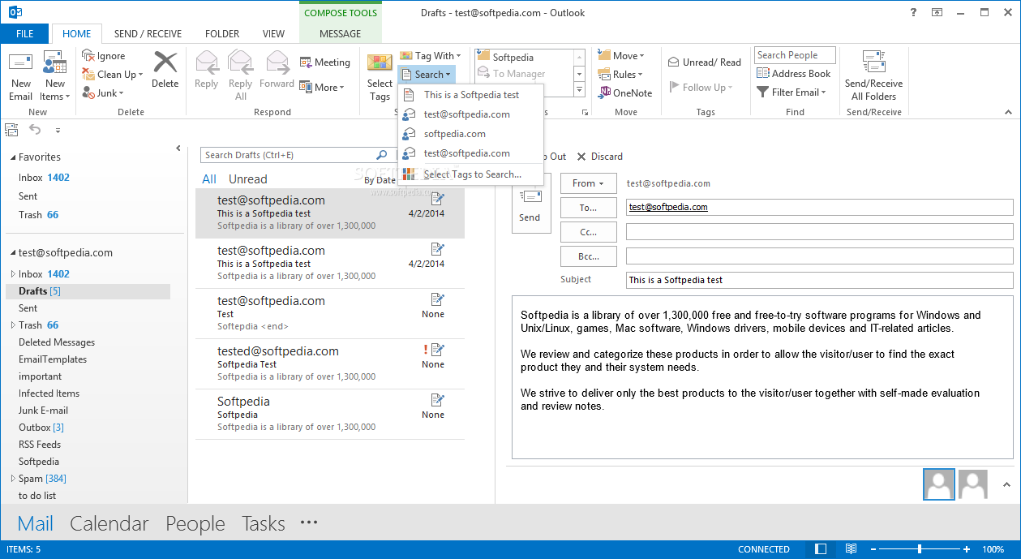Viewport: 1021px width, 559px height.
Task: Click the Reply button
Action: 207,71
